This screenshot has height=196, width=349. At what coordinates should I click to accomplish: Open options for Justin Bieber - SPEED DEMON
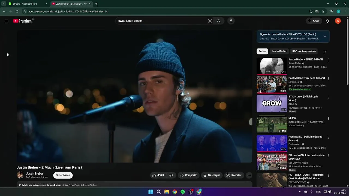pyautogui.click(x=328, y=60)
